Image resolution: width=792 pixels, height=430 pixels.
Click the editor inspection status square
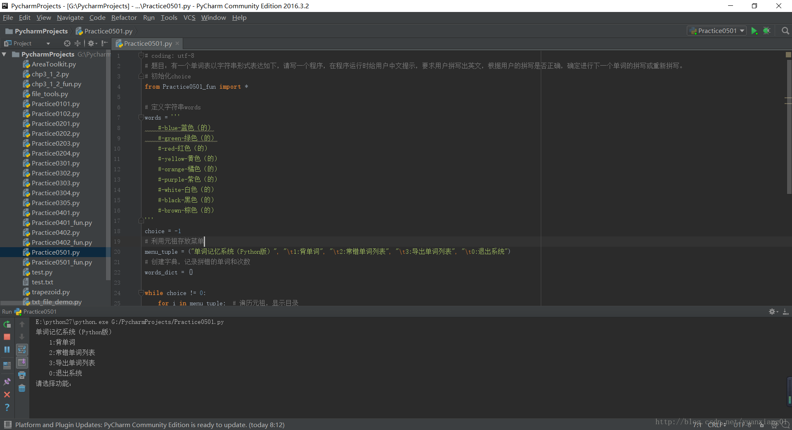tap(788, 54)
